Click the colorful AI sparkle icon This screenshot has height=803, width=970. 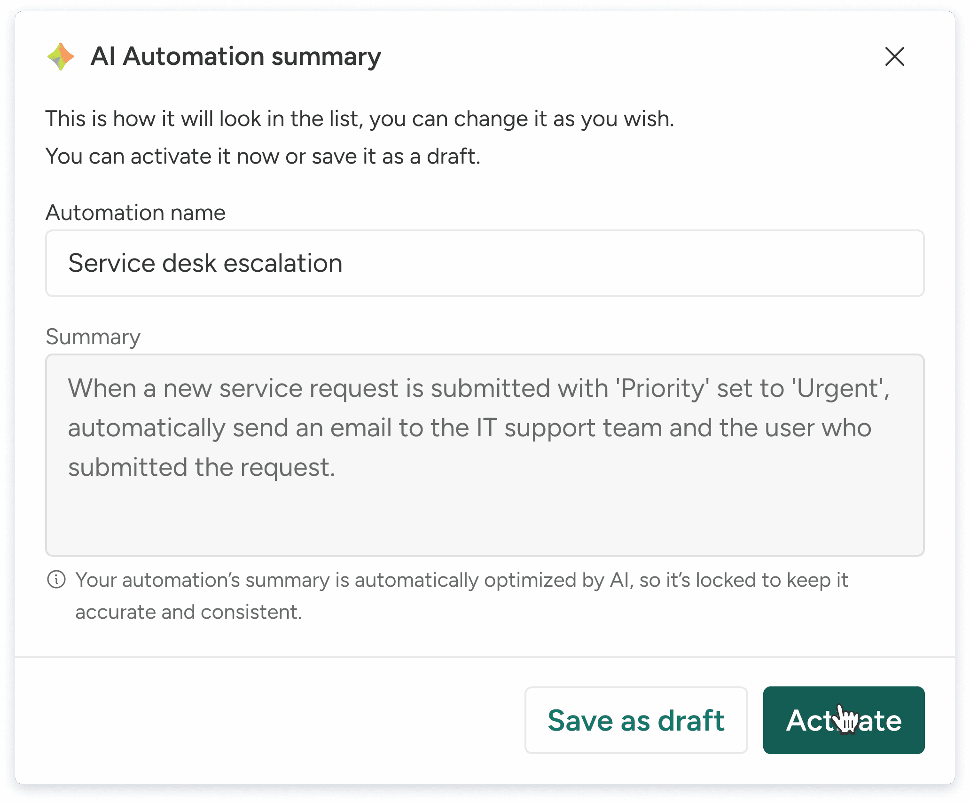pos(61,56)
